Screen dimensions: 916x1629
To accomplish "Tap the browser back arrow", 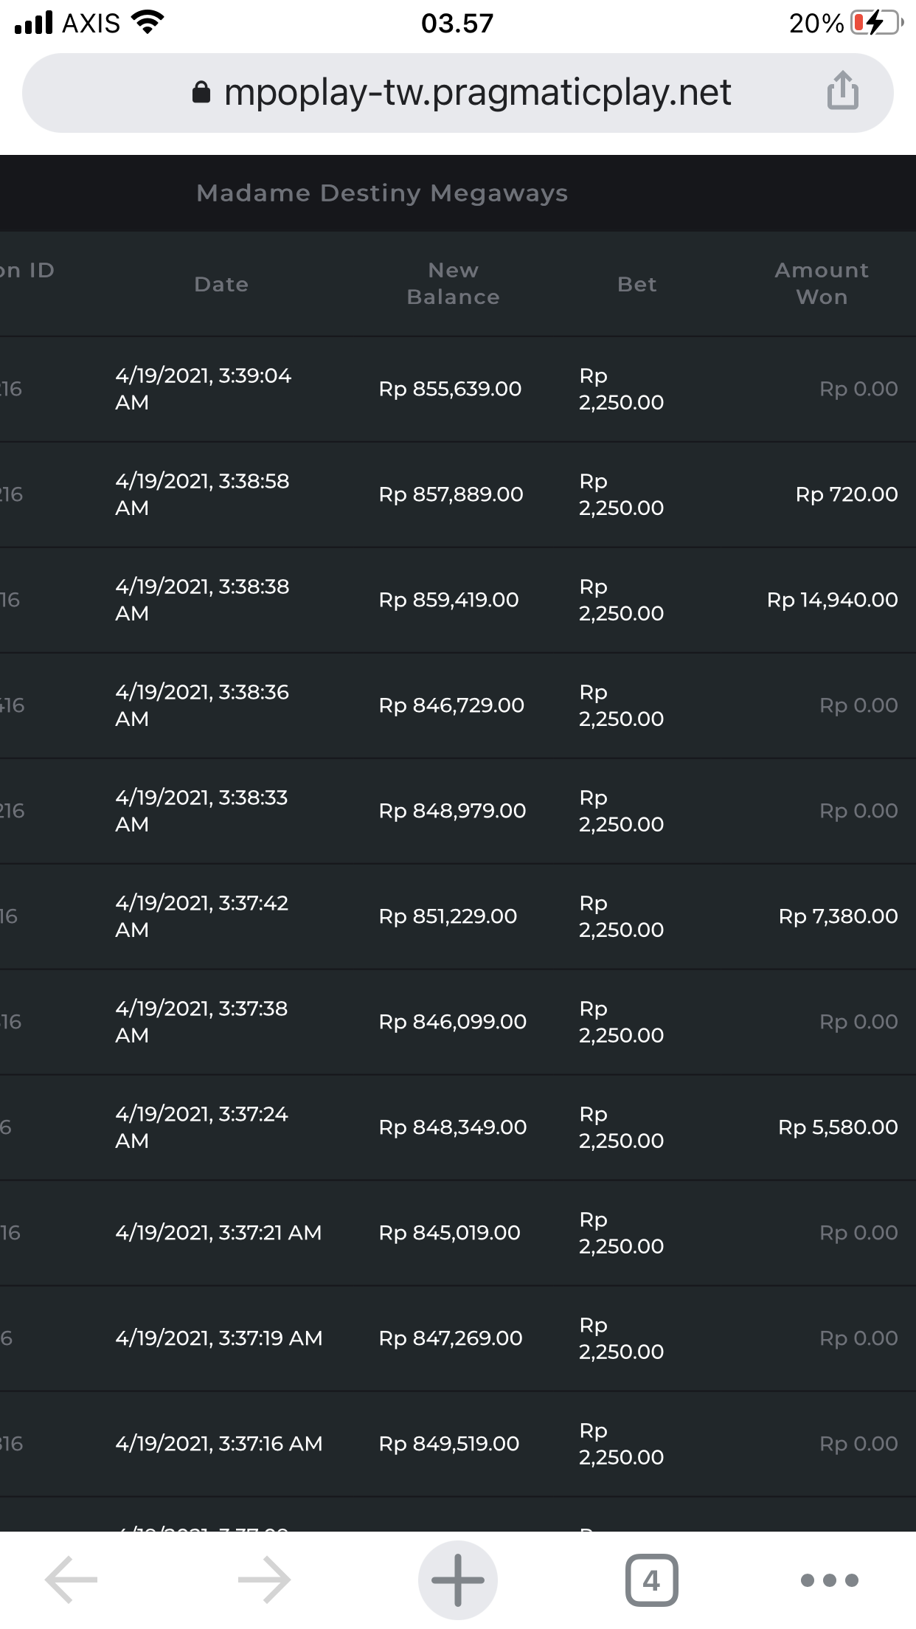I will [x=72, y=1580].
